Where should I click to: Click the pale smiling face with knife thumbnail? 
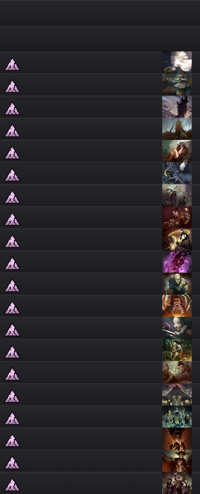pos(177,328)
